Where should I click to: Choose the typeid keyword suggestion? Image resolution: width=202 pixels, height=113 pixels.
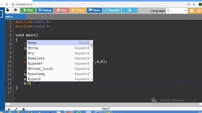[x=59, y=79]
